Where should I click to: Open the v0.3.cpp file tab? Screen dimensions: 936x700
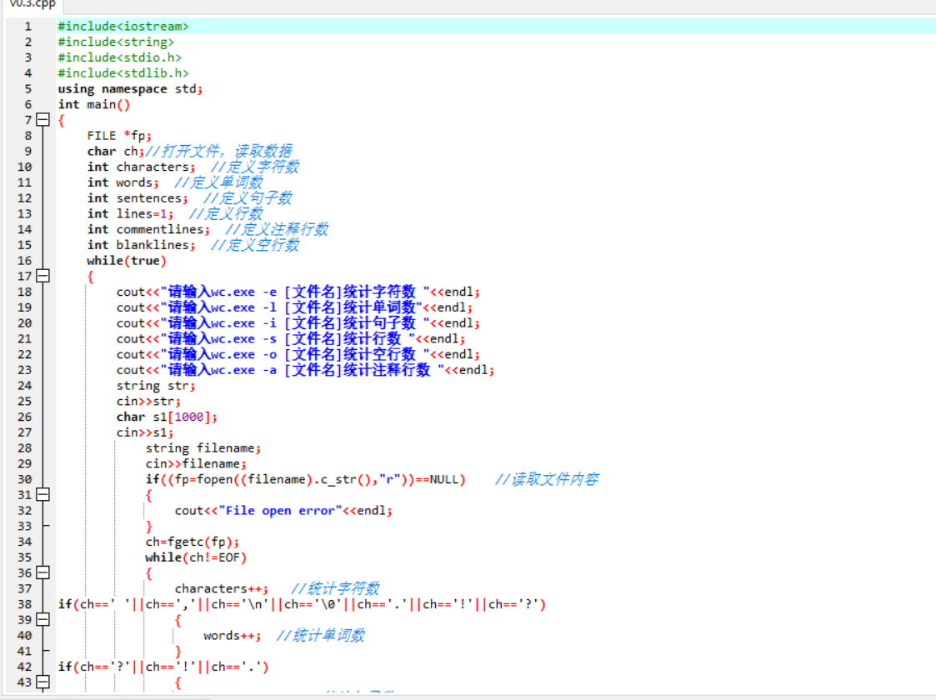click(x=31, y=5)
